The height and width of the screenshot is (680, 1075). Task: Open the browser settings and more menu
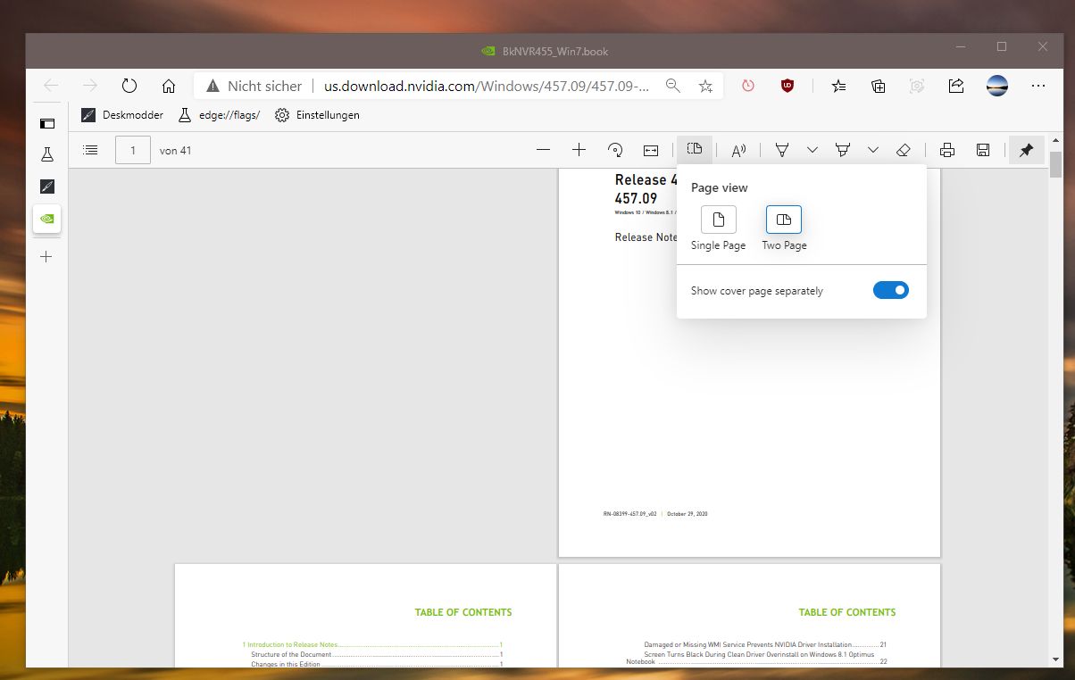[1037, 86]
